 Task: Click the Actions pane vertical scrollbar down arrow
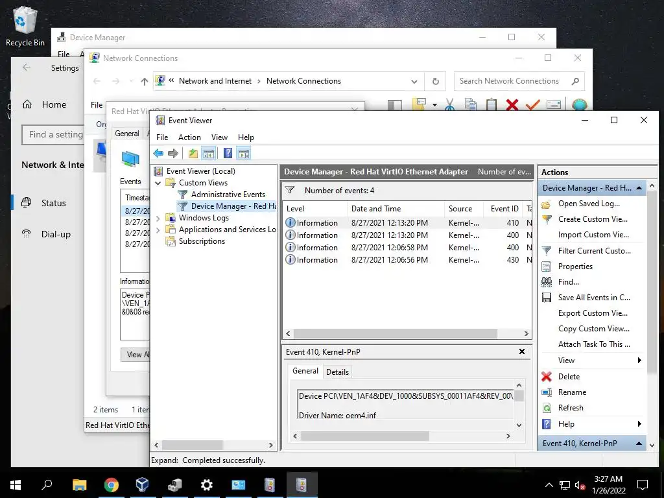652,445
